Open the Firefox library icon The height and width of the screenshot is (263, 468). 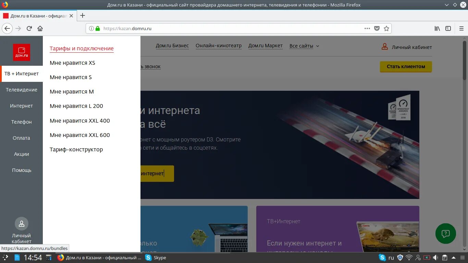(438, 28)
